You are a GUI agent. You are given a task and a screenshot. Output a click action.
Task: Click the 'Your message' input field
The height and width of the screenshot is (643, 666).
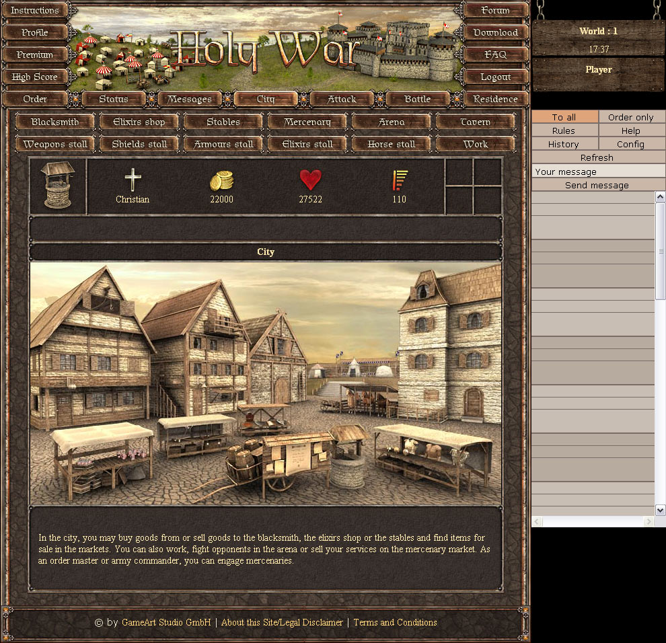[x=598, y=172]
